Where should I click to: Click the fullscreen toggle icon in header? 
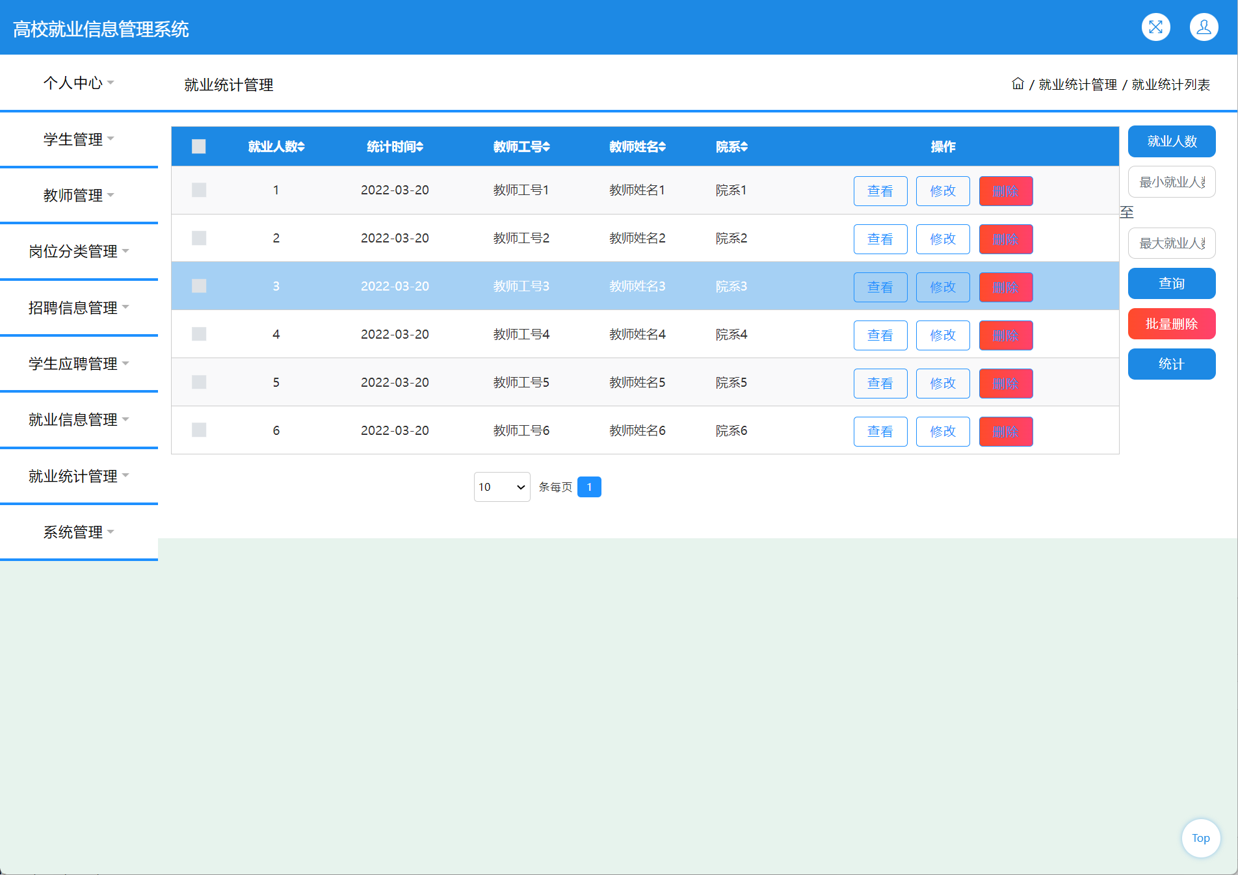tap(1155, 27)
